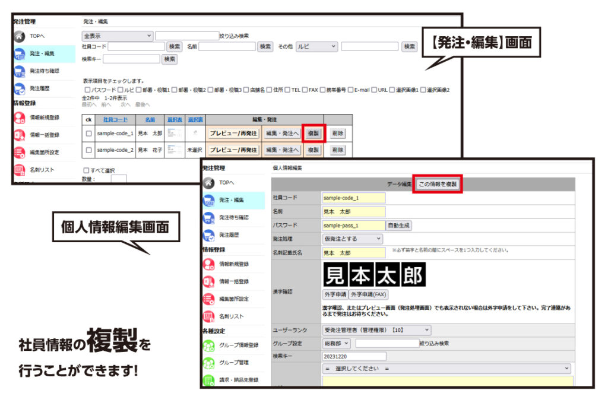Click 複製 button for sample-code_1 row
This screenshot has height=406, width=608.
point(313,134)
